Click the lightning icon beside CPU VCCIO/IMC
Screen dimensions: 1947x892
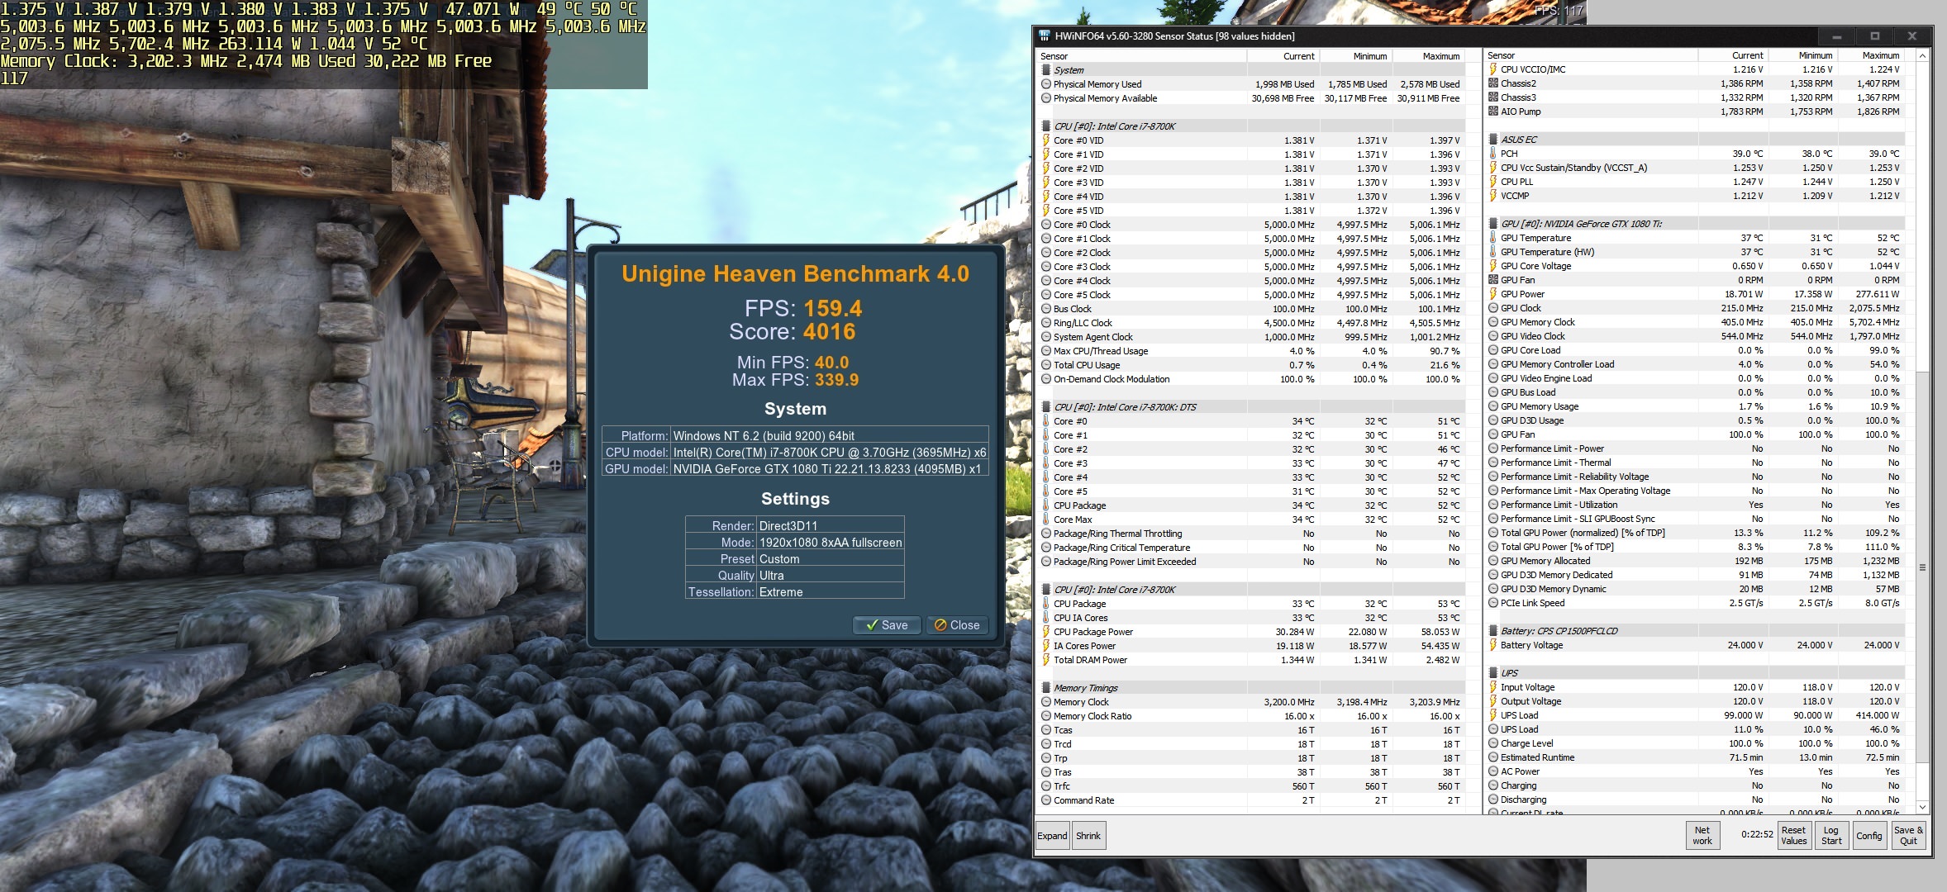(x=1493, y=69)
